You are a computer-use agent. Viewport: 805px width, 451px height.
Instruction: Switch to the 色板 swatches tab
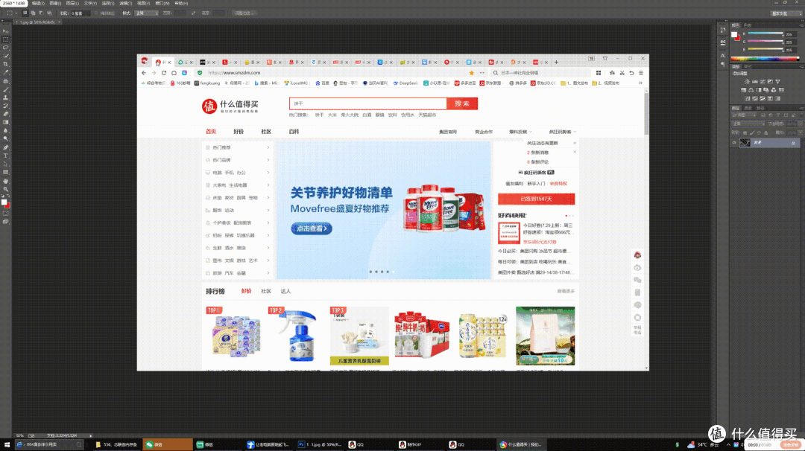(748, 25)
